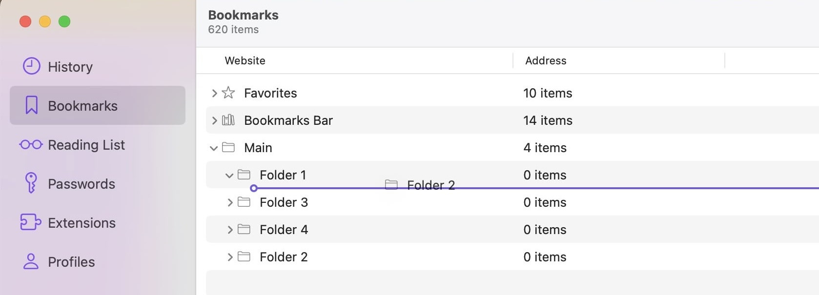The image size is (819, 295).
Task: Collapse the Main folder
Action: pos(213,148)
